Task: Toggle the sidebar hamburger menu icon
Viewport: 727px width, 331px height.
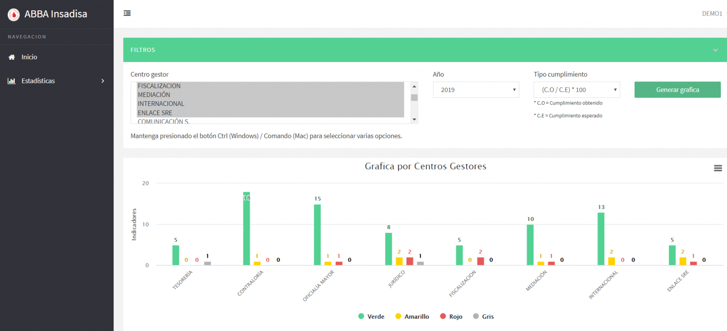Action: [127, 13]
